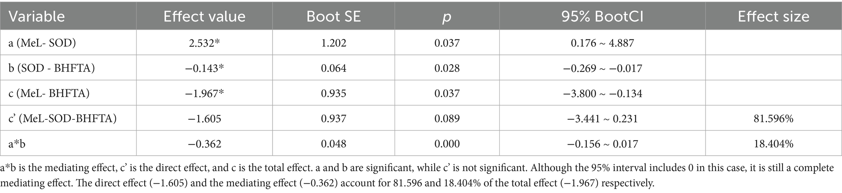Click the Effect value column header
The height and width of the screenshot is (193, 842).
(204, 16)
